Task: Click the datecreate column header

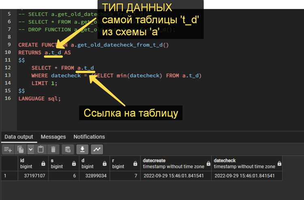Action: pyautogui.click(x=176, y=163)
